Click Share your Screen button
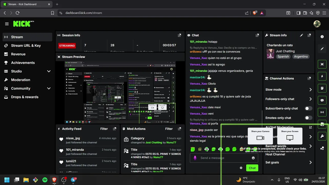Screen dimensions: 329x185 coord(290,136)
